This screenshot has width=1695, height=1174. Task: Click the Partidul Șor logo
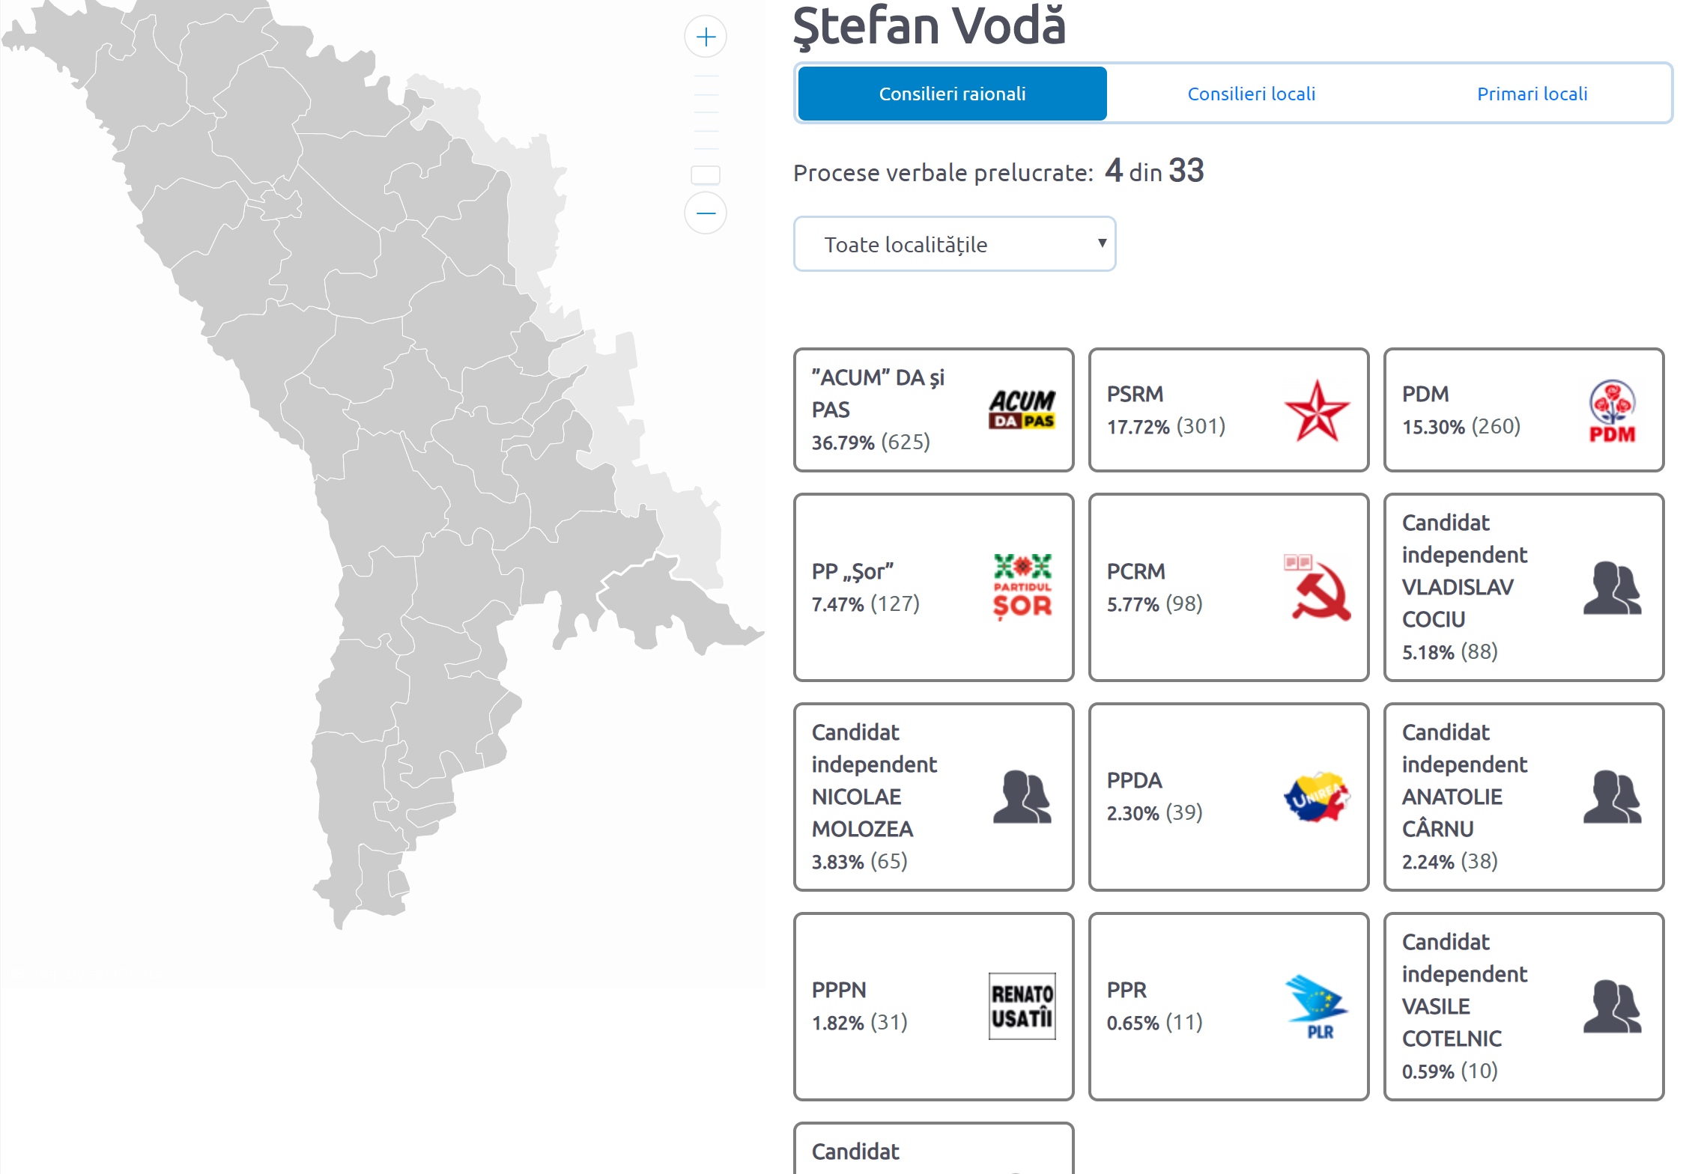(1022, 587)
